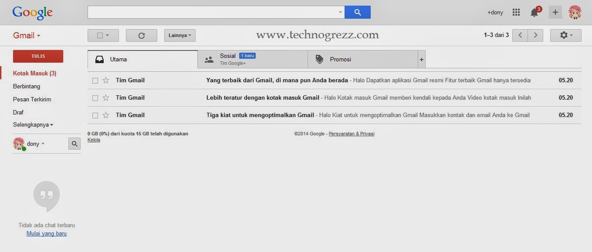Click the chat search magnifier icon

tap(74, 144)
